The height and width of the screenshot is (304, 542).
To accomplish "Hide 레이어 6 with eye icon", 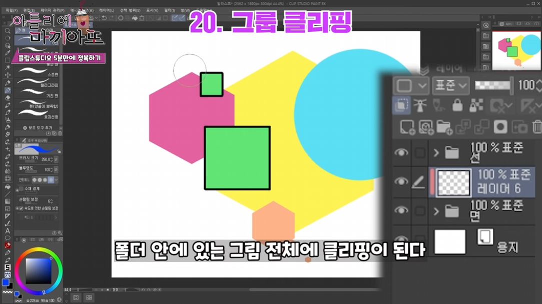I will pos(401,181).
